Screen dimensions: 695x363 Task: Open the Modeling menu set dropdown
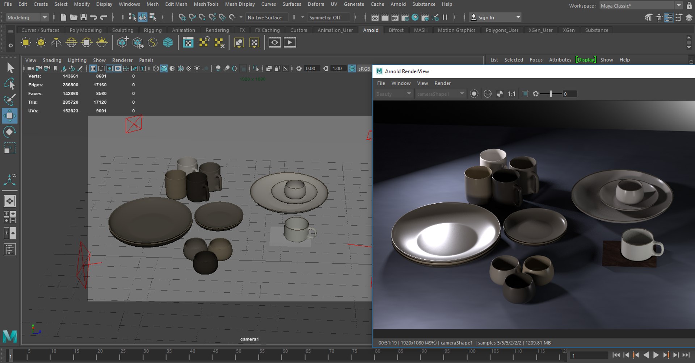click(27, 17)
